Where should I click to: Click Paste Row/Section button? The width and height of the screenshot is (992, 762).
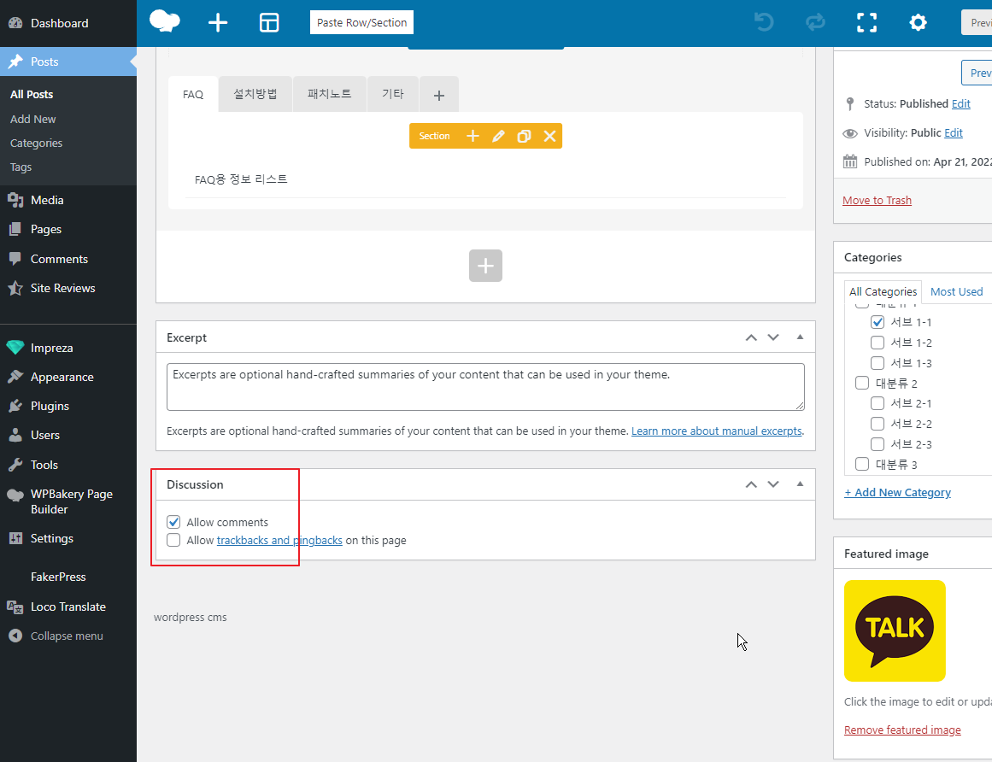(x=362, y=22)
